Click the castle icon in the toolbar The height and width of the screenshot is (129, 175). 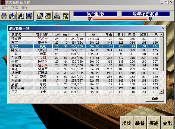point(4,16)
